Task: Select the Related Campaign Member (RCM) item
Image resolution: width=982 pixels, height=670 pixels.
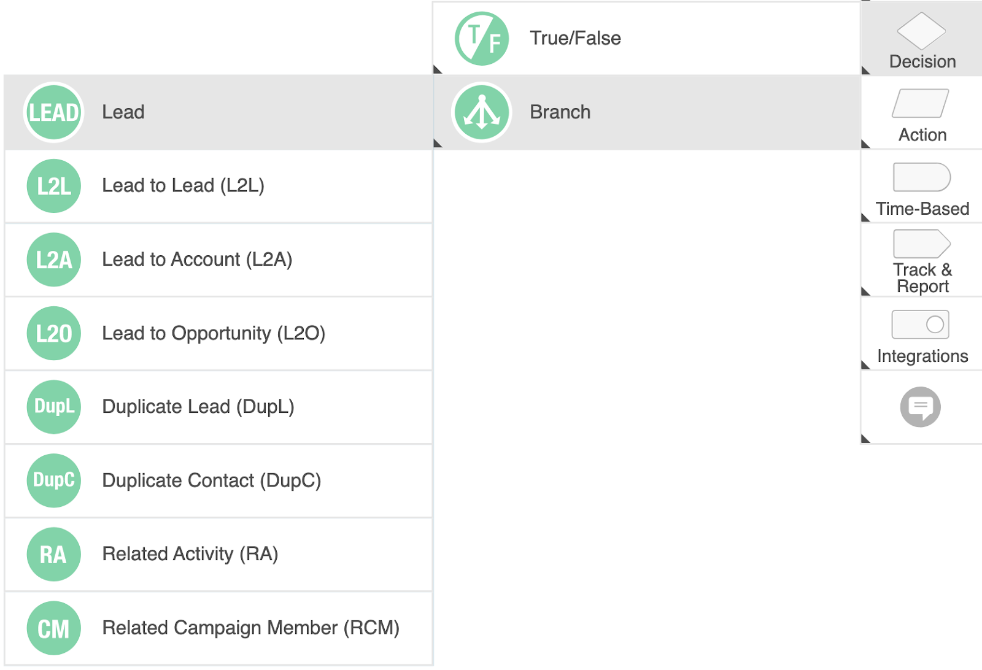Action: pos(250,628)
